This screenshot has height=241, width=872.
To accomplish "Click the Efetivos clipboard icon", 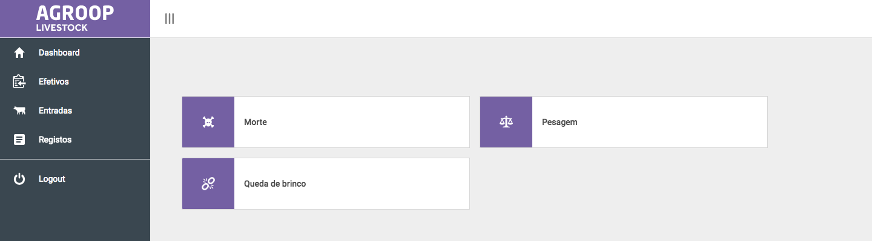I will click(x=19, y=82).
